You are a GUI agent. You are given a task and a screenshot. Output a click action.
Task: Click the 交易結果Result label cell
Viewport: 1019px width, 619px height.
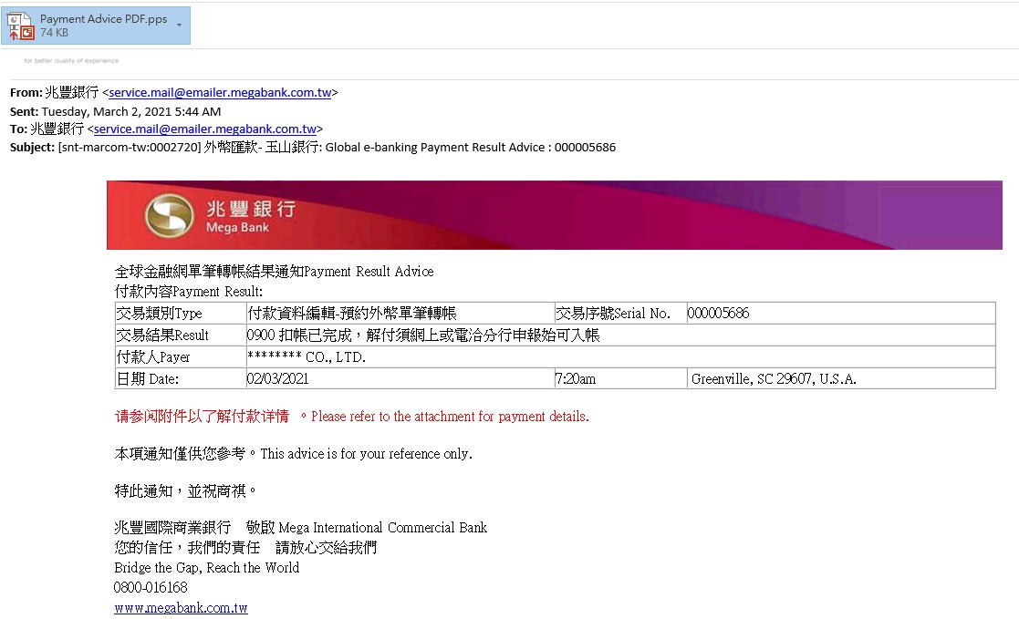pos(181,335)
